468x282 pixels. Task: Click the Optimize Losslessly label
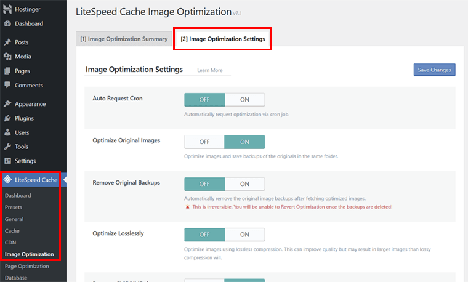[x=118, y=233]
